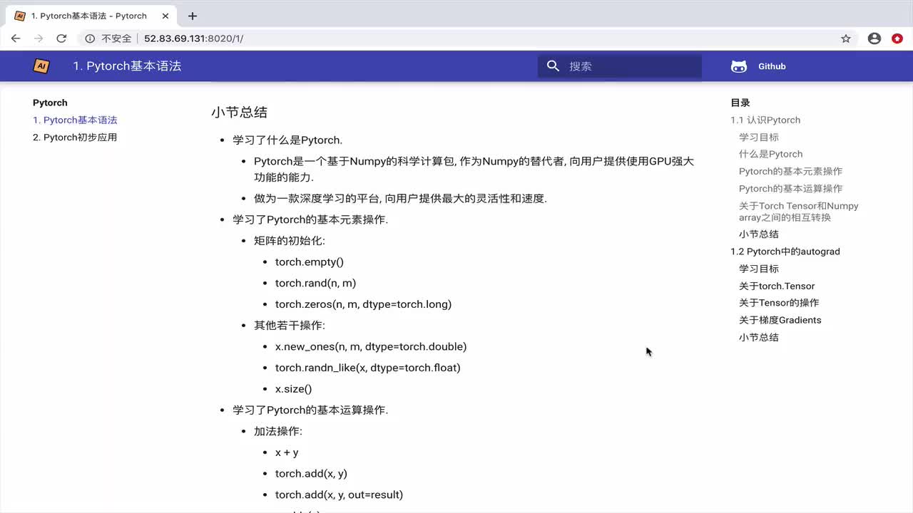Jump to 1.2 Pytorch中的autograd section

click(x=785, y=252)
